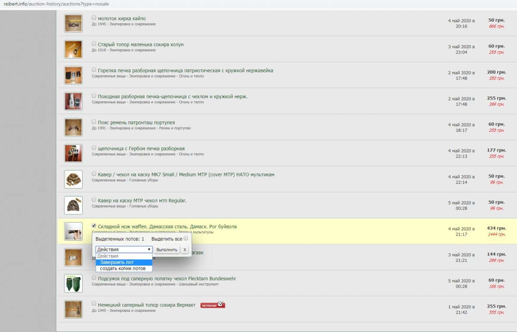Viewport: 517px width, 332px height.
Task: Select 'Завершить лот' from the dropdown list
Action: point(124,262)
